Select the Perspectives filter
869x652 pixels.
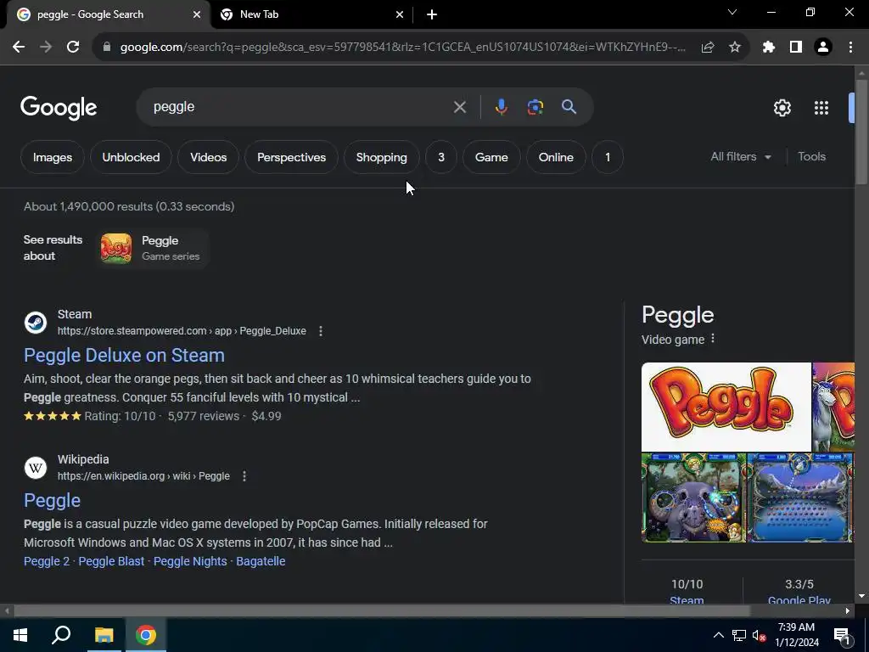pos(291,157)
